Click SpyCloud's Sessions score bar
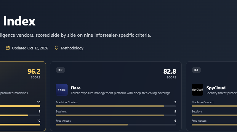Image resolution: width=237 pixels, height=132 pixels. click(214, 115)
